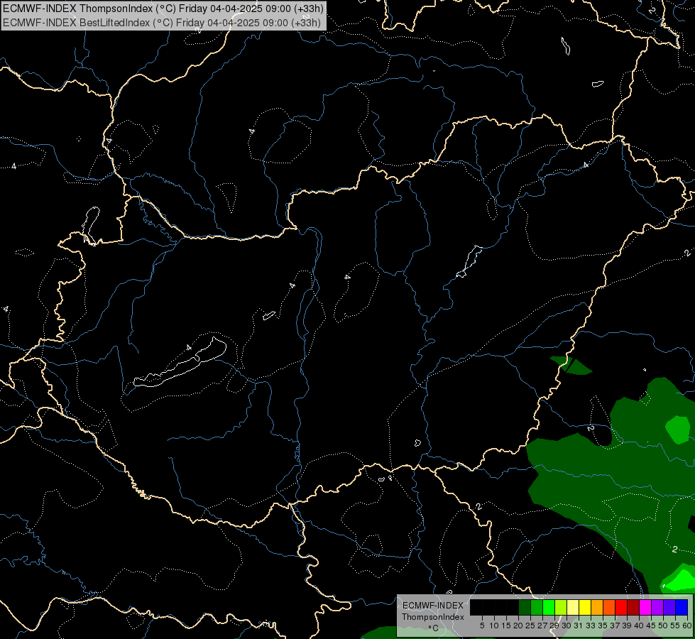Click the dark red 39–40 legend swatch
Image resolution: width=695 pixels, height=639 pixels.
coord(633,607)
